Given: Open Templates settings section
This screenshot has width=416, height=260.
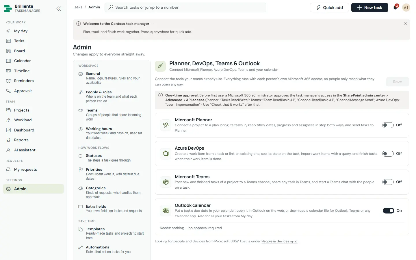Looking at the screenshot, I should coord(112,233).
